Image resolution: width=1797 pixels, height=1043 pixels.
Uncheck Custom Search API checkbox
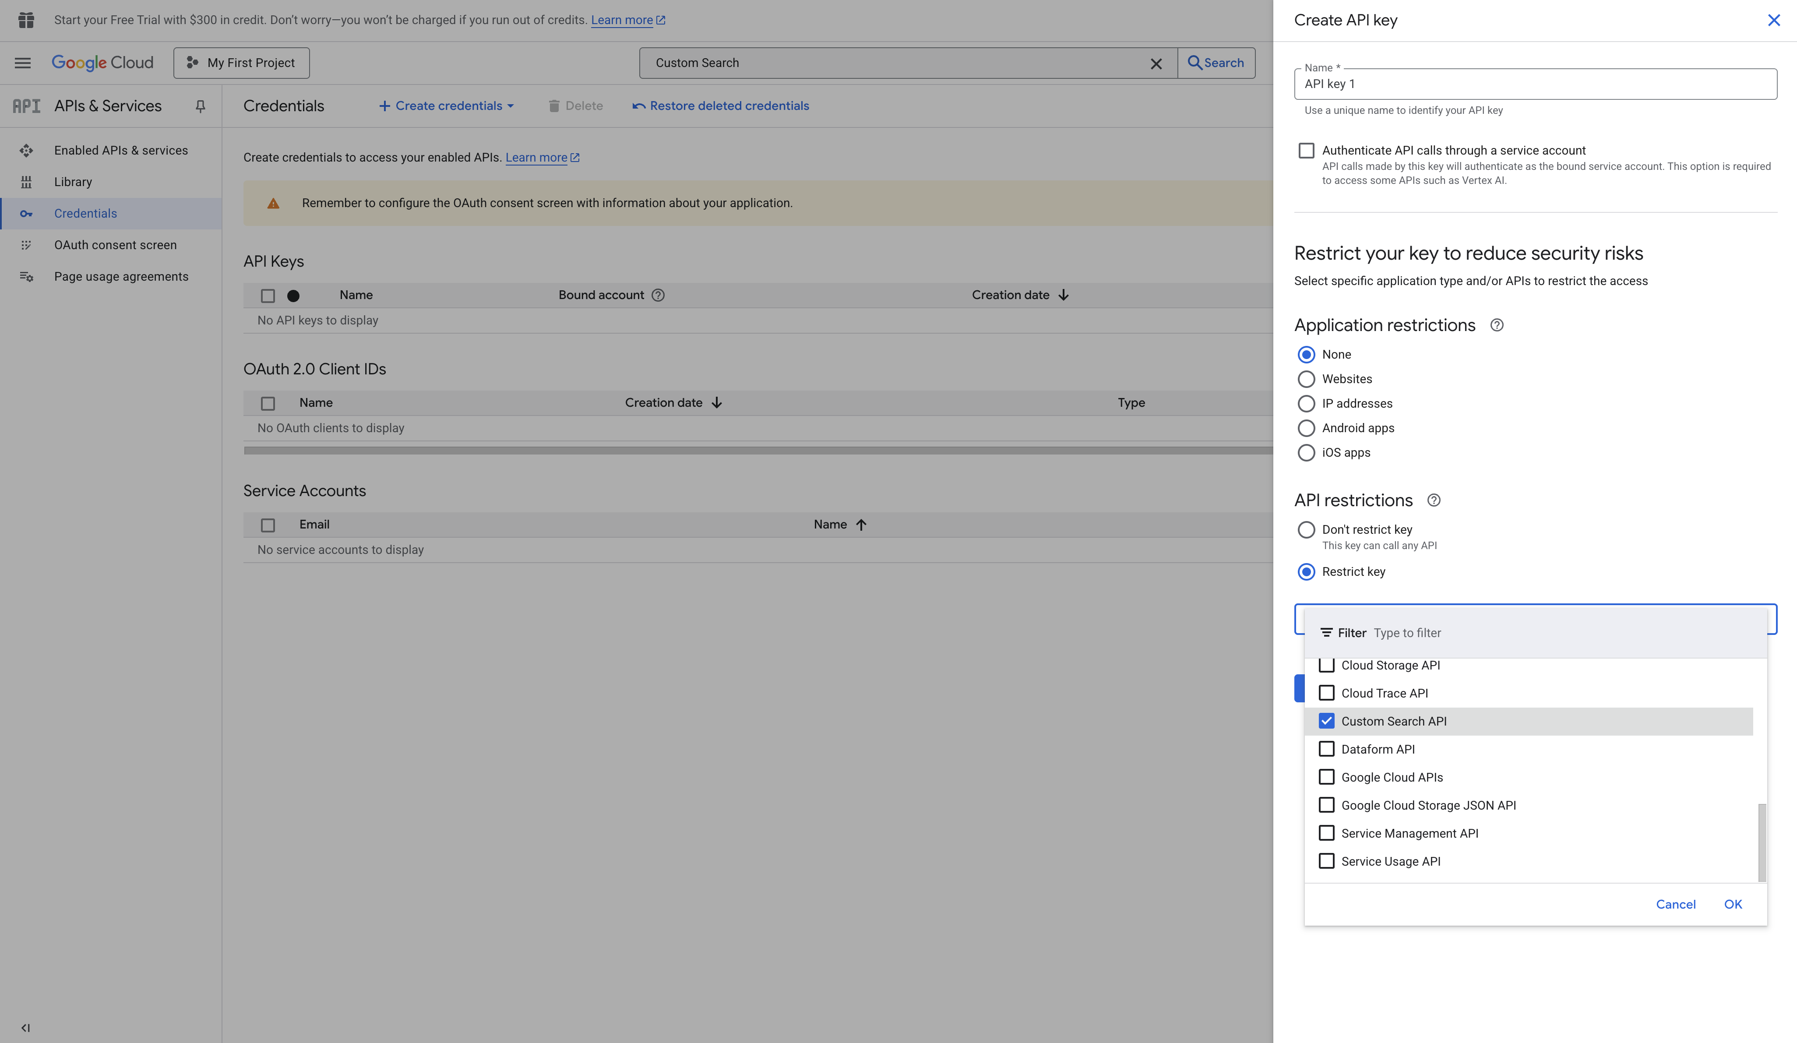1326,721
